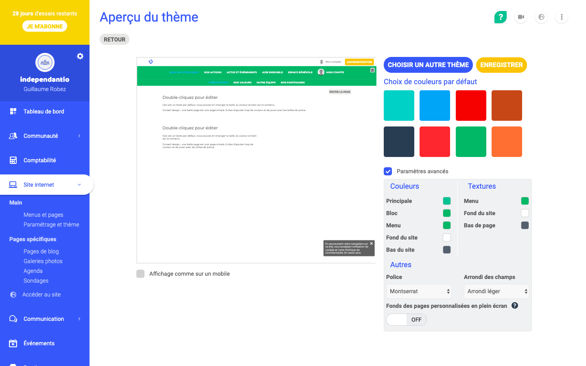The width and height of the screenshot is (586, 366).
Task: Open Textures Menu swatch
Action: coord(525,201)
